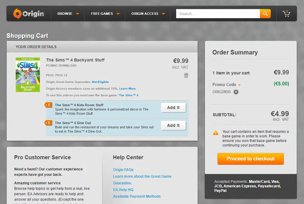Expand the Free Games menu

[x=105, y=14]
